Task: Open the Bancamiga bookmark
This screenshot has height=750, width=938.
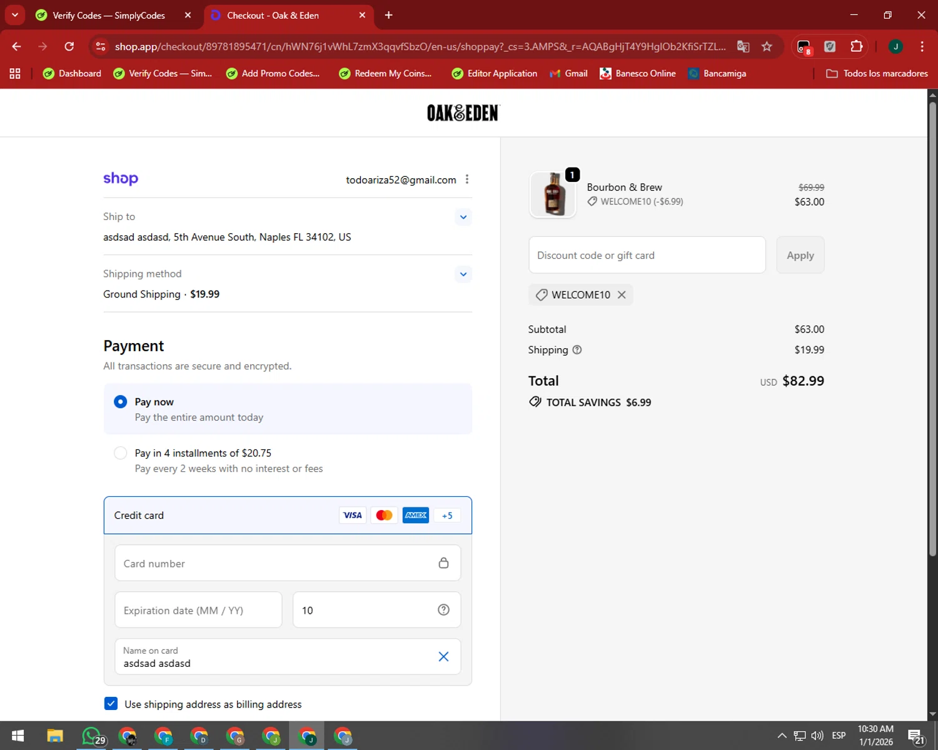Action: [x=717, y=74]
